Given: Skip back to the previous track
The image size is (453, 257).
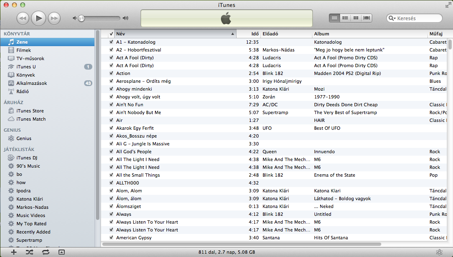Looking at the screenshot, I should tap(23, 18).
